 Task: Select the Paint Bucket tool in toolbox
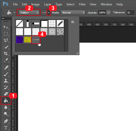tap(6, 101)
